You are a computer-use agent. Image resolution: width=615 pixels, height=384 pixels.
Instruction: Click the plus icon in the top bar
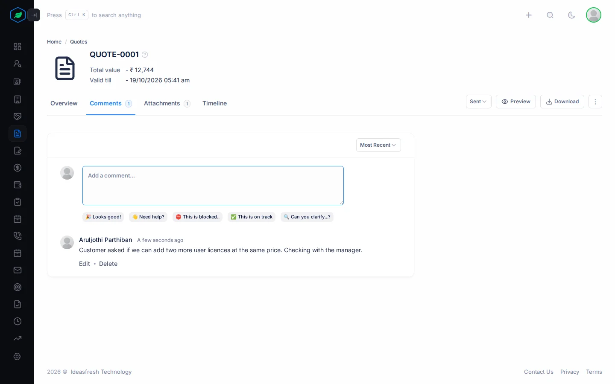(529, 15)
